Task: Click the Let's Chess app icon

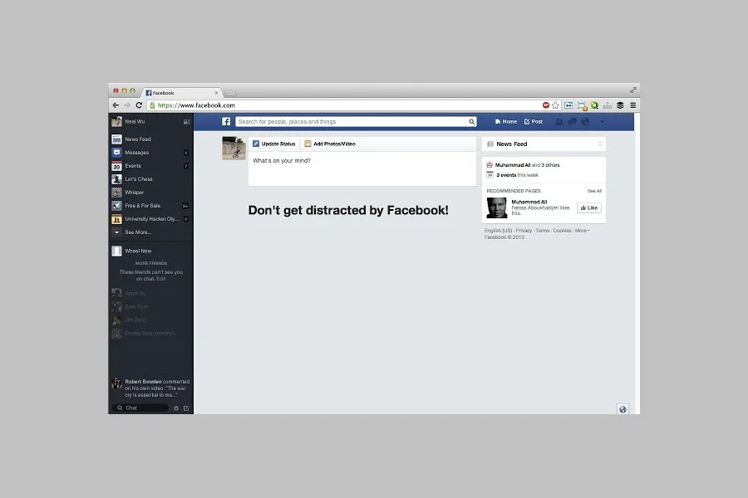Action: [116, 179]
